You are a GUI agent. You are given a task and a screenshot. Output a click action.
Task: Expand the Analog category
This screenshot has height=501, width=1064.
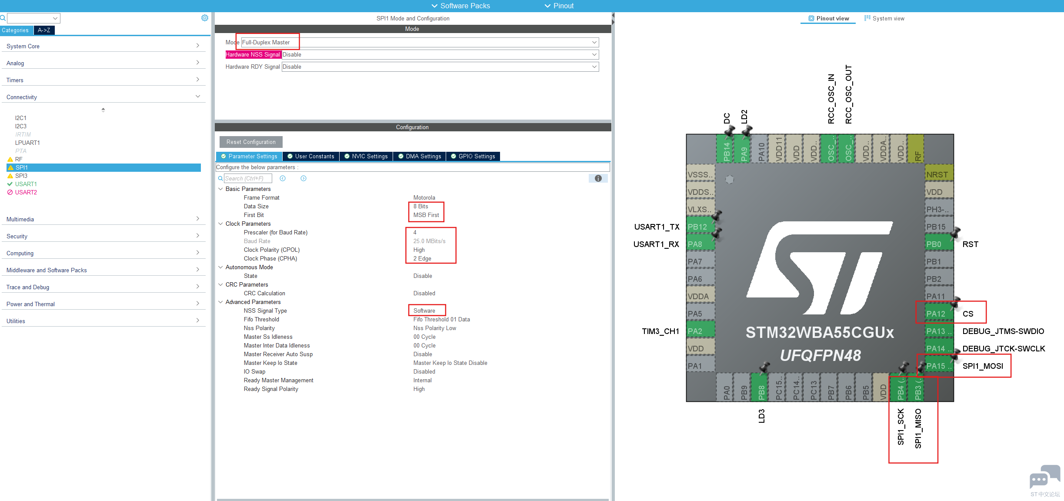pos(103,63)
